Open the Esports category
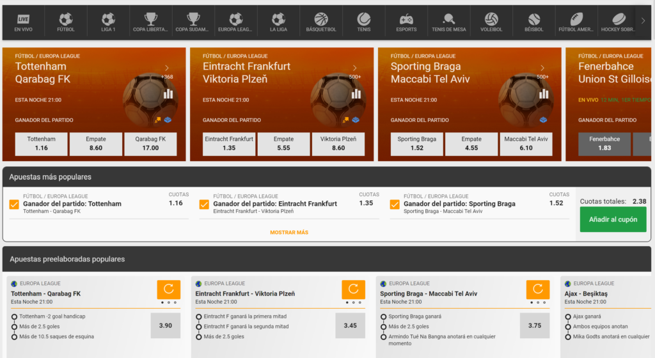655x358 pixels. [406, 23]
